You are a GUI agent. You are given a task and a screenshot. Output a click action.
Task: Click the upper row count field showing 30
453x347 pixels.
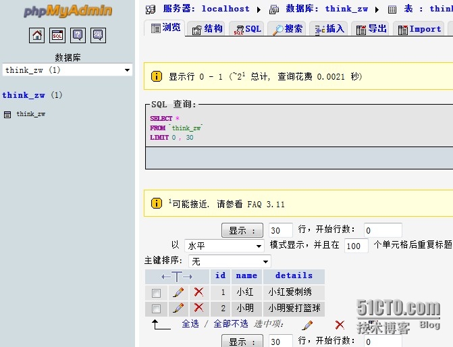[281, 230]
